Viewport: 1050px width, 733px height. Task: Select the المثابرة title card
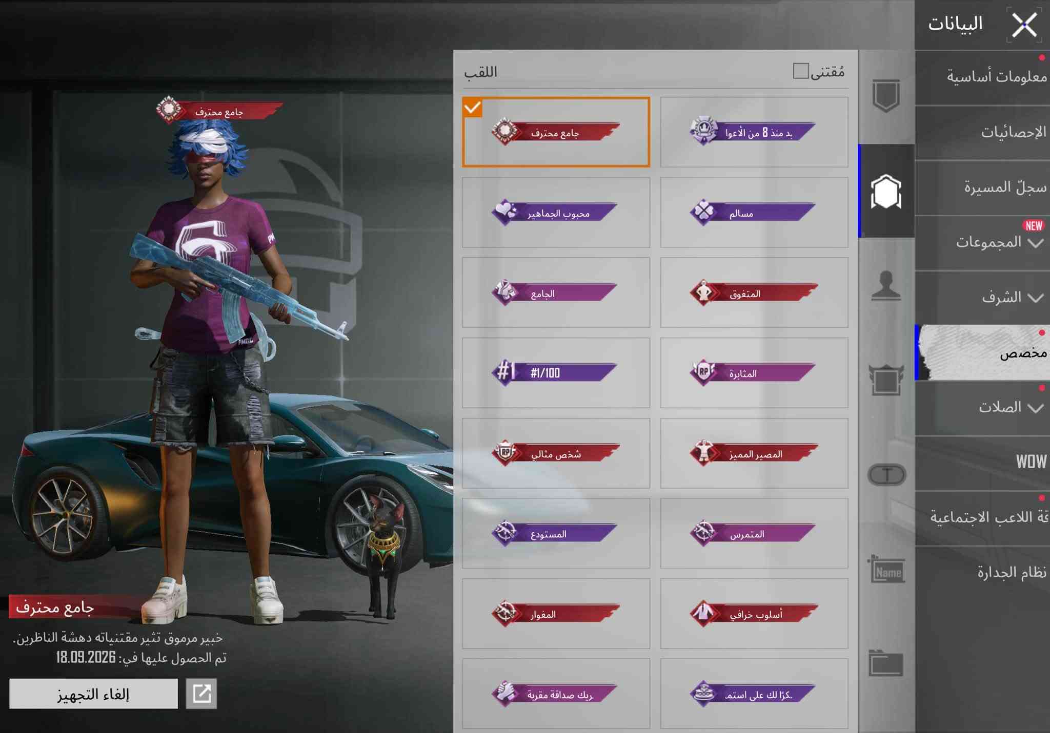coord(754,373)
